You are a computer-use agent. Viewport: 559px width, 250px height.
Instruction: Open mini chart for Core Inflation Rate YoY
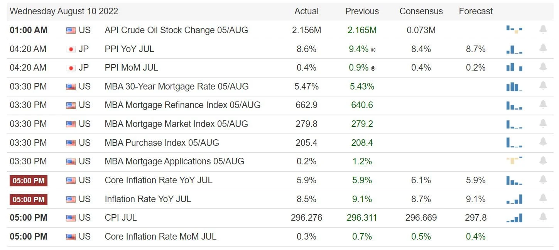514,180
